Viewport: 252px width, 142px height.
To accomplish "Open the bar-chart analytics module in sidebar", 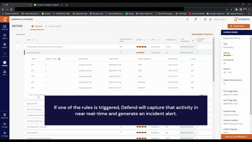I will coord(5,27).
